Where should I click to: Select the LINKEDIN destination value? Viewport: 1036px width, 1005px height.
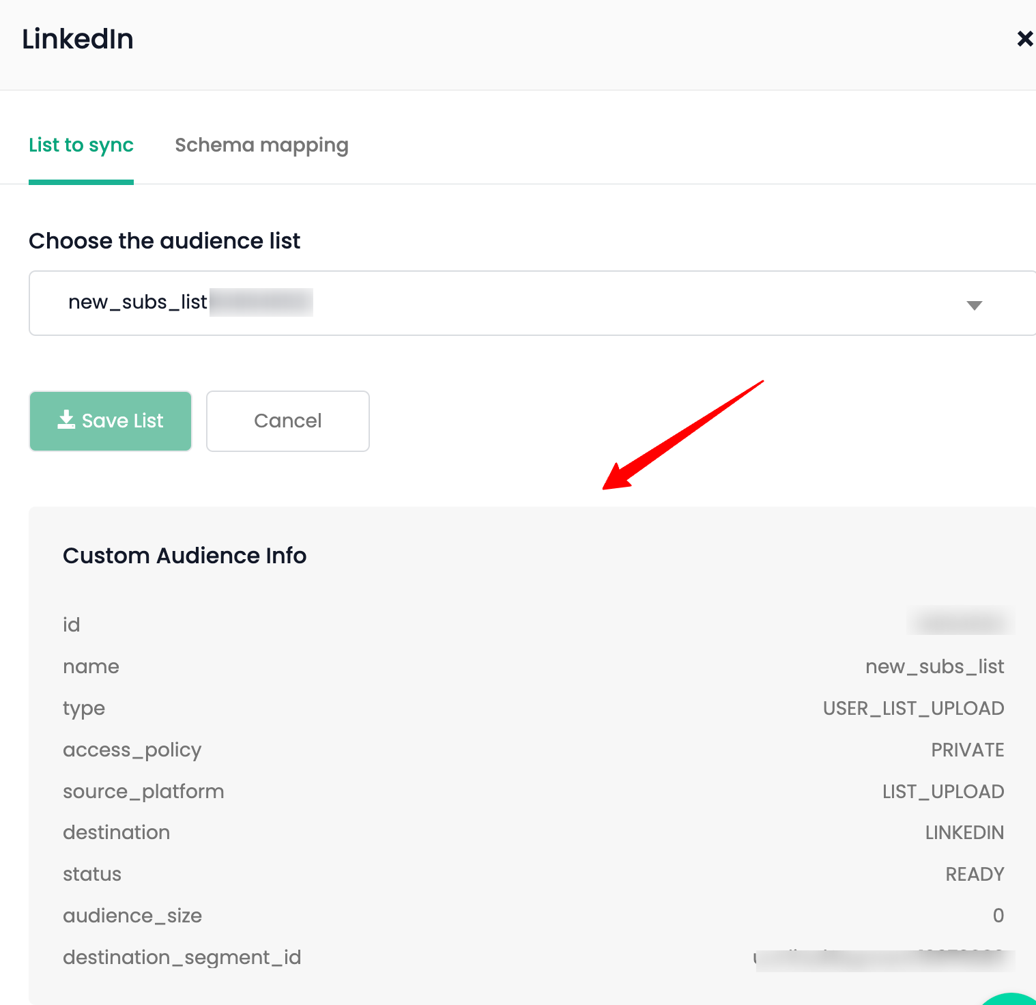tap(964, 832)
